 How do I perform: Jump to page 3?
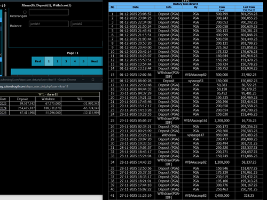tap(66, 61)
